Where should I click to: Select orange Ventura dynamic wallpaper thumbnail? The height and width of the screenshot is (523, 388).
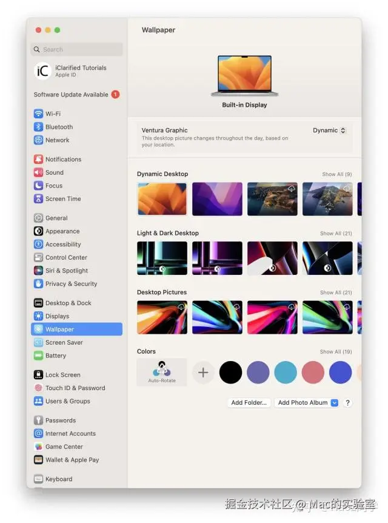tap(162, 199)
